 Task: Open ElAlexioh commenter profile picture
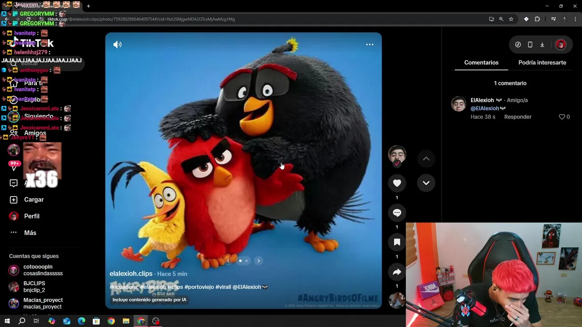click(x=458, y=104)
